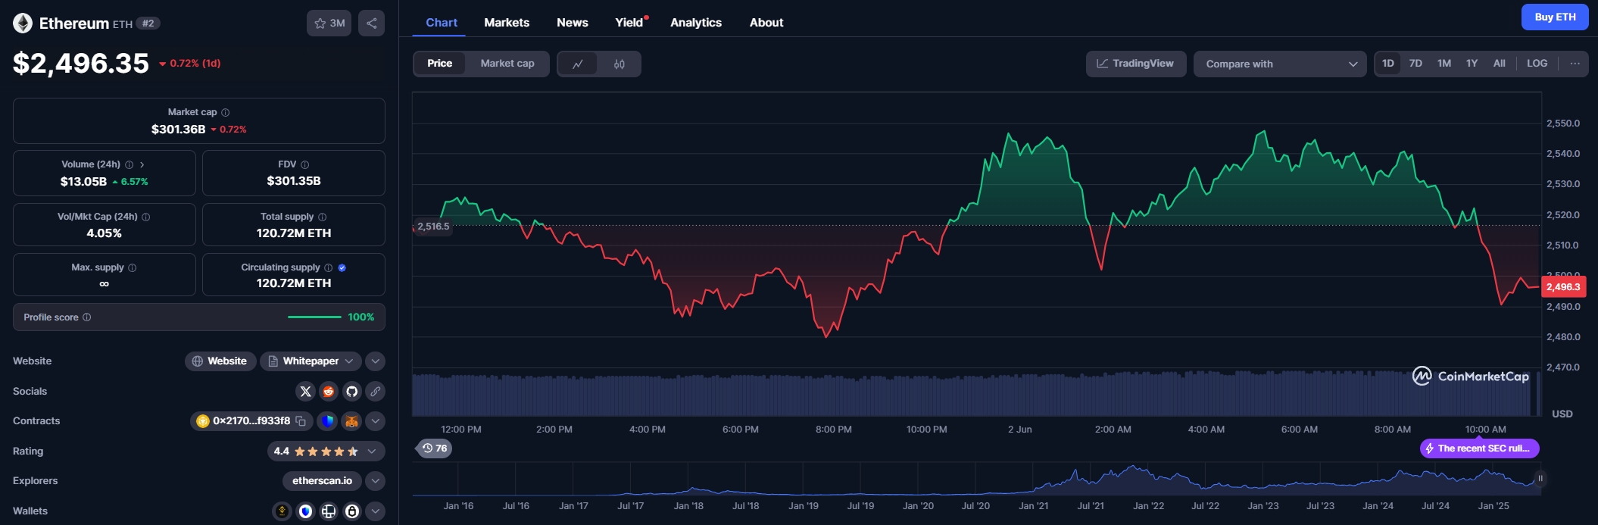Open Volume (24h) details arrow
Viewport: 1598px width, 525px height.
(142, 164)
